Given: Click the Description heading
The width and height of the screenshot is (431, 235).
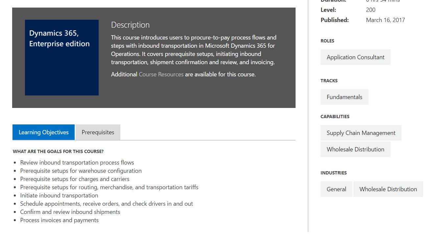Looking at the screenshot, I should [x=130, y=25].
